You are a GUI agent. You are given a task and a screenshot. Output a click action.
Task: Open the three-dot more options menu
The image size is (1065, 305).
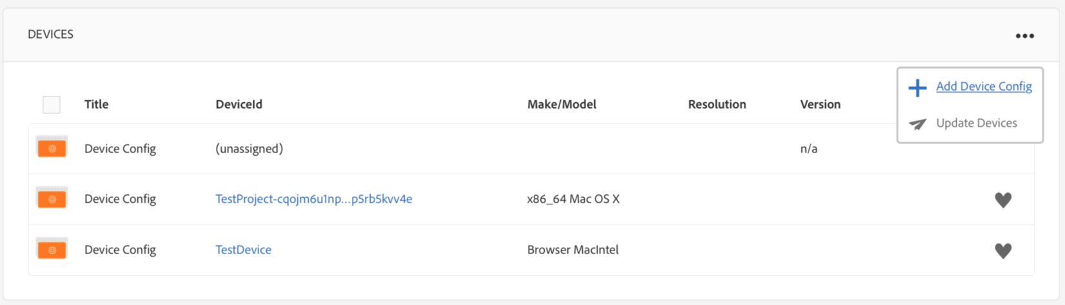(x=1024, y=36)
